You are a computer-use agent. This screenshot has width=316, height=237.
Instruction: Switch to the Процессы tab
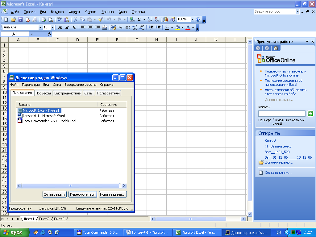coord(43,93)
